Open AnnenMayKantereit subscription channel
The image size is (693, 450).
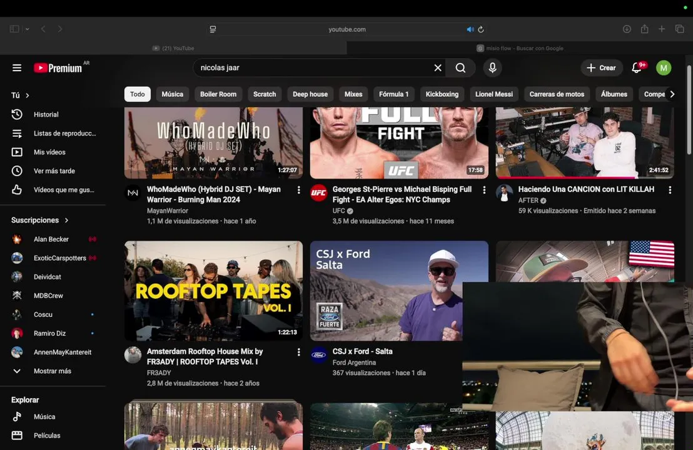pyautogui.click(x=53, y=352)
